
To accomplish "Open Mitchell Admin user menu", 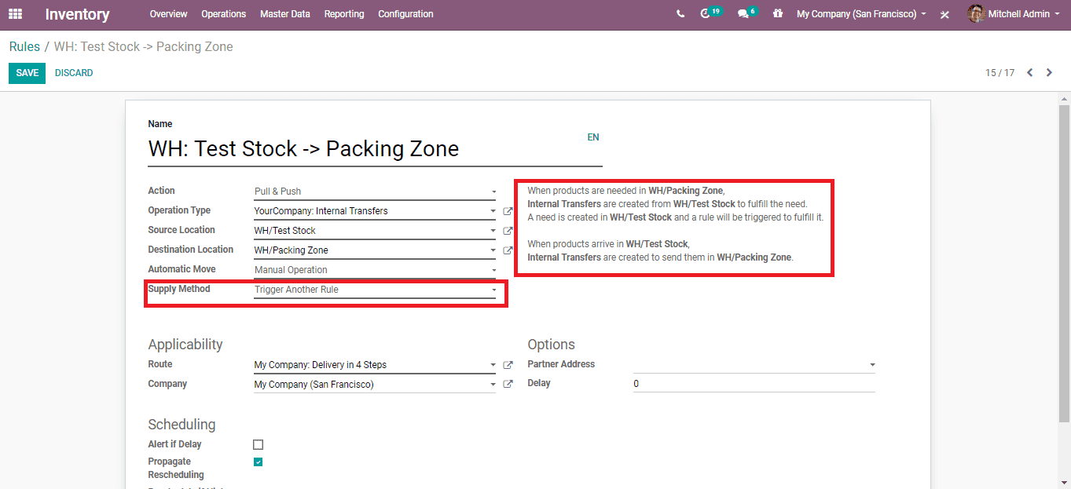I will click(x=1015, y=14).
